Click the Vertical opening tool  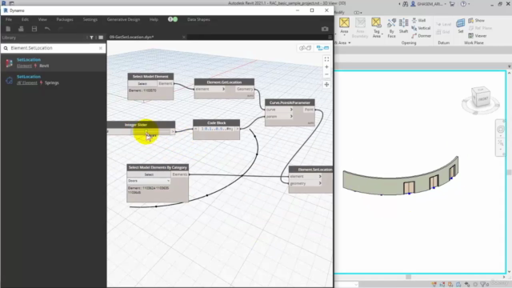pyautogui.click(x=421, y=28)
